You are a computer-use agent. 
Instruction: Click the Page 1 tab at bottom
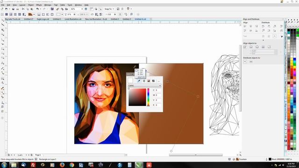38,155
